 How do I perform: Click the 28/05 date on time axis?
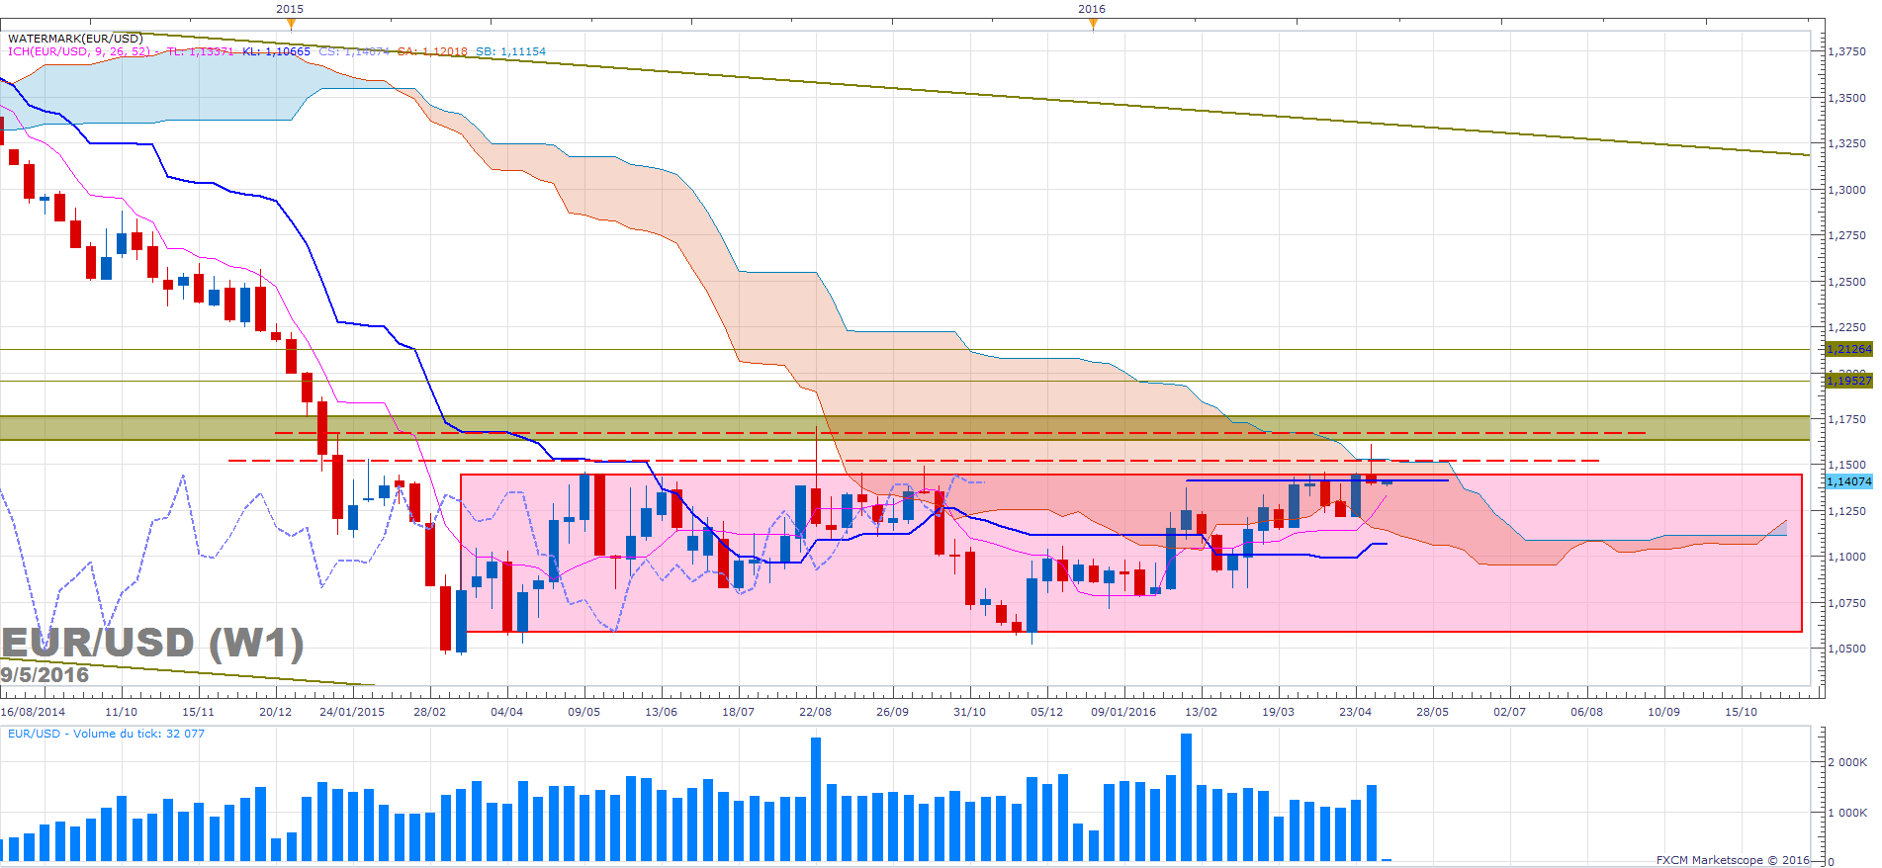(1432, 712)
